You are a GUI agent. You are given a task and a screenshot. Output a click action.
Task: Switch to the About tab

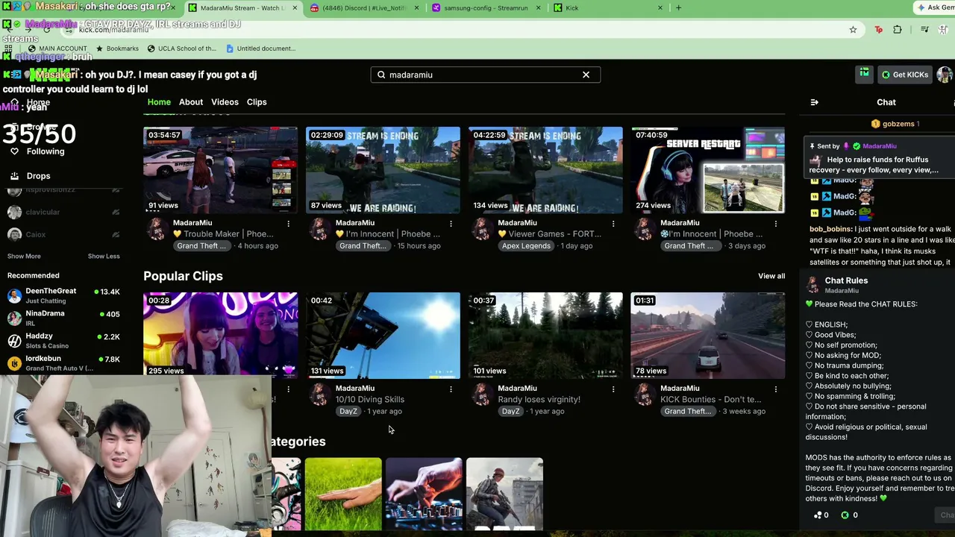(191, 102)
